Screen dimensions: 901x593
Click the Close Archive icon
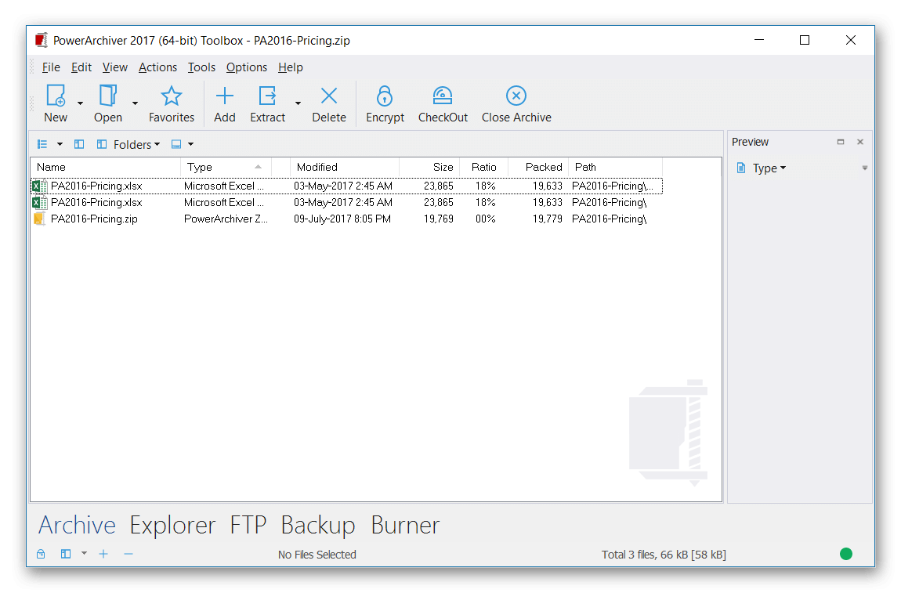[x=516, y=96]
